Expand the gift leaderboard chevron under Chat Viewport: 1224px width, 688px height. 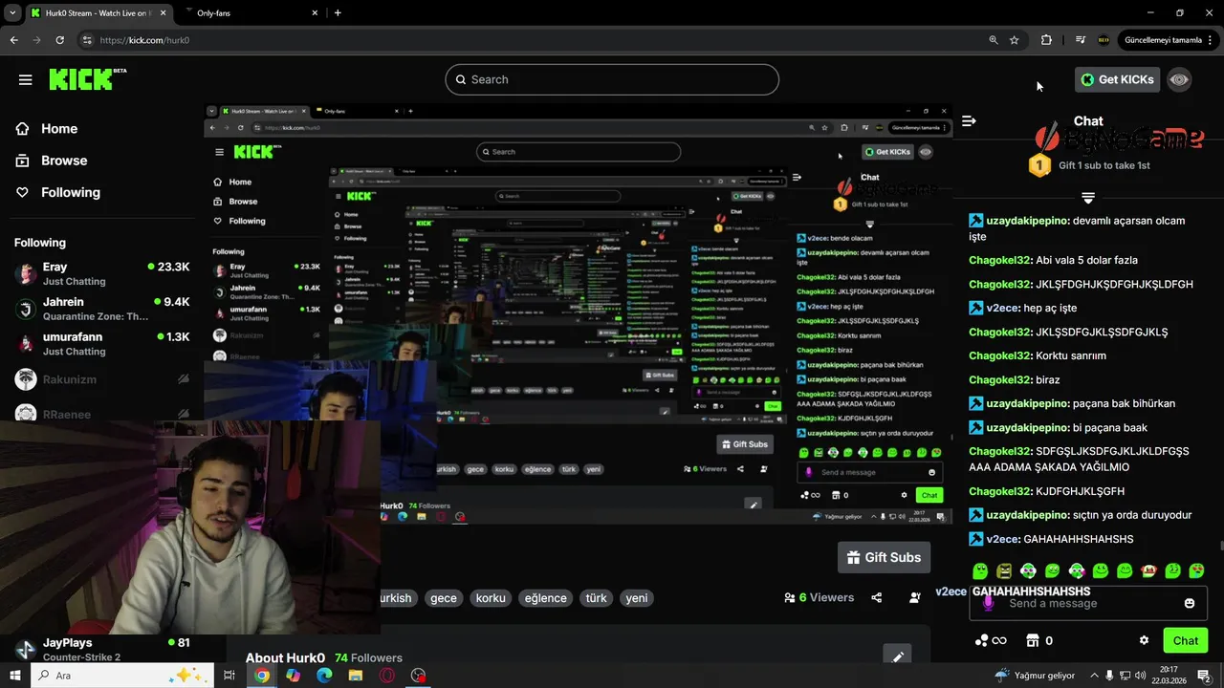[x=1087, y=198]
